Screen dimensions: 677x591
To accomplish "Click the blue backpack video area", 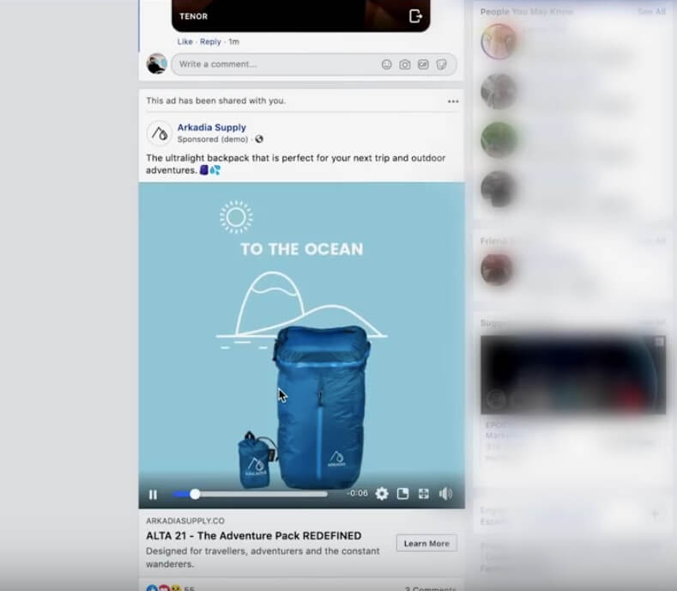I will 301,345.
